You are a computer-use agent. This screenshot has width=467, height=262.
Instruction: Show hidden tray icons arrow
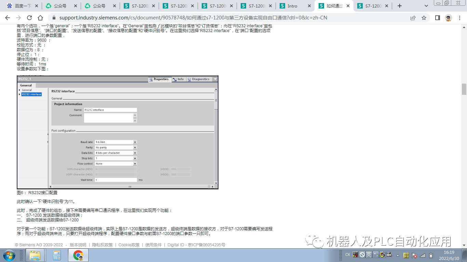[398, 255]
